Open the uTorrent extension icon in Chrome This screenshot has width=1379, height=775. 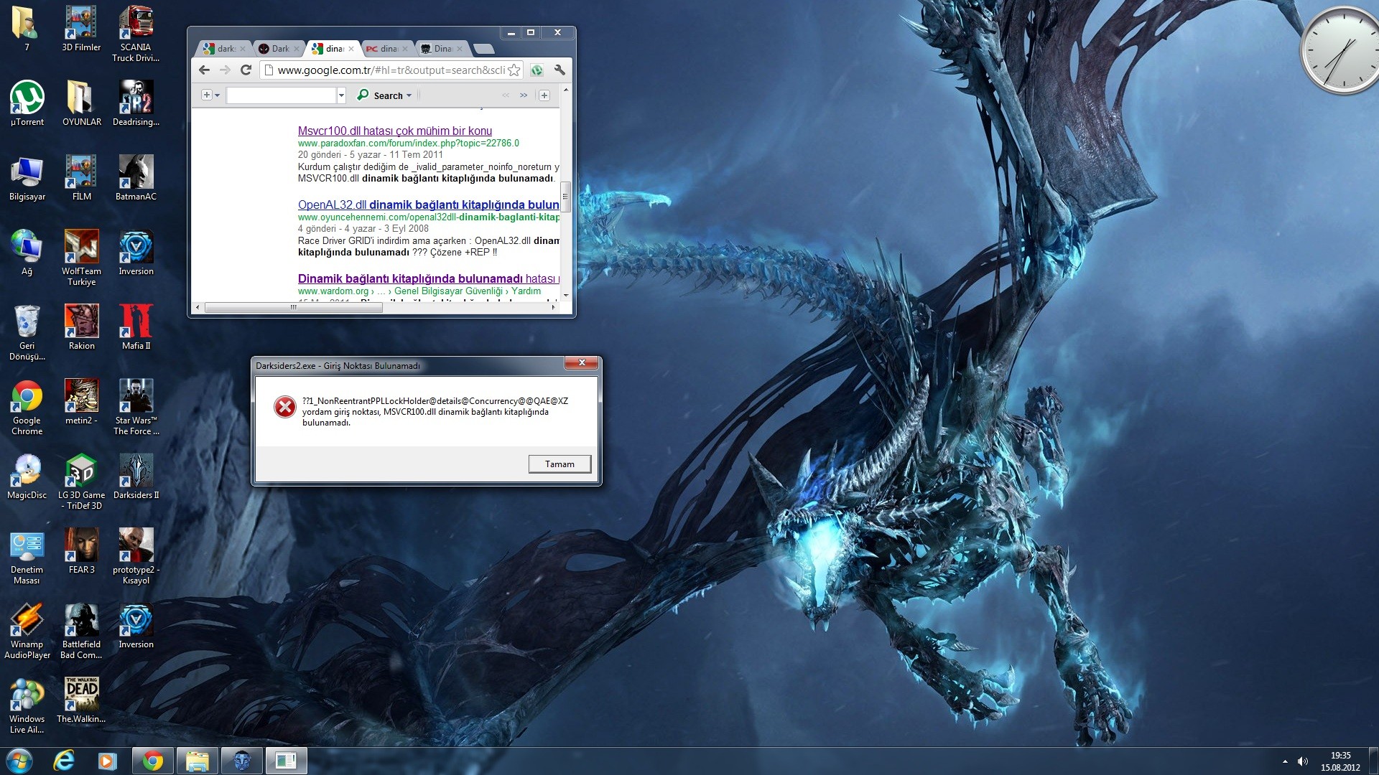tap(537, 70)
